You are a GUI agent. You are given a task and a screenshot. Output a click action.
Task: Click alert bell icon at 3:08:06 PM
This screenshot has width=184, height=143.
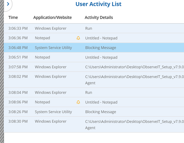pos(78,102)
